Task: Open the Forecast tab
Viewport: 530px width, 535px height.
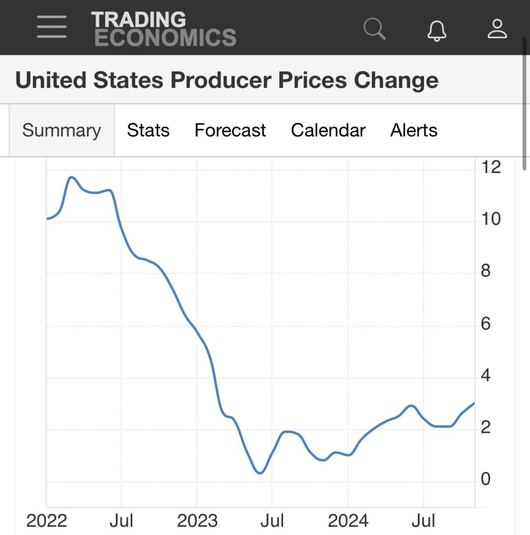Action: pyautogui.click(x=230, y=130)
